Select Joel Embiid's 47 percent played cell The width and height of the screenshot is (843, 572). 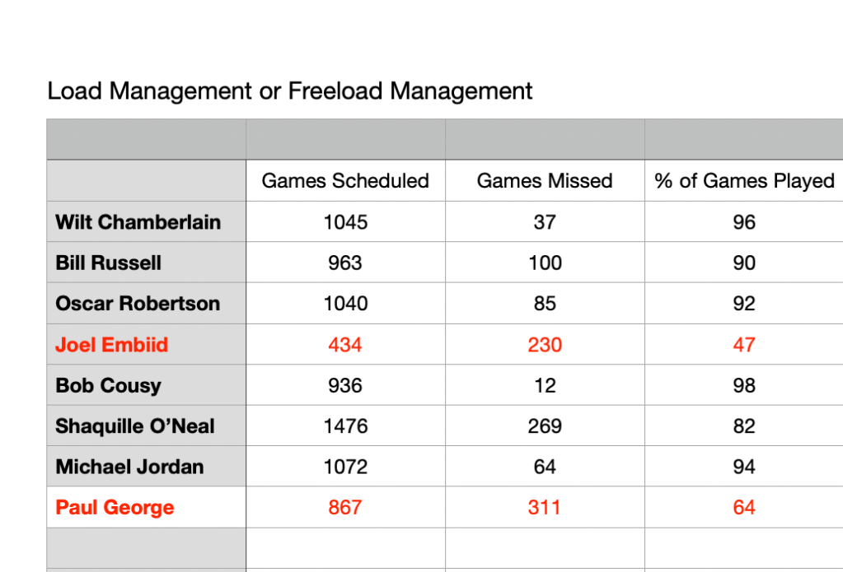[744, 345]
